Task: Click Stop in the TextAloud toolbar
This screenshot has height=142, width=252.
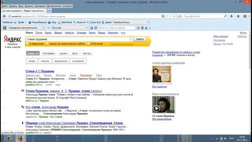Action: [x=52, y=22]
